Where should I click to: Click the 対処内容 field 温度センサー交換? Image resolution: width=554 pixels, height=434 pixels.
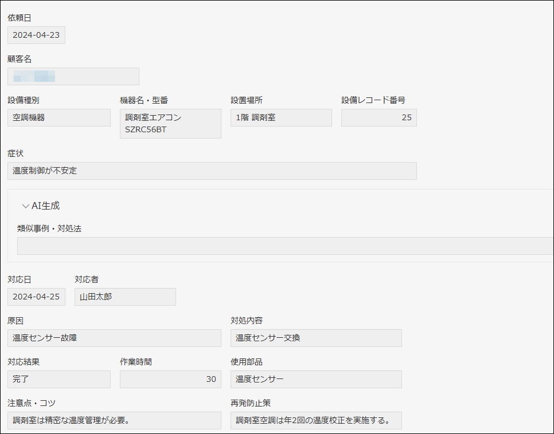pos(316,338)
